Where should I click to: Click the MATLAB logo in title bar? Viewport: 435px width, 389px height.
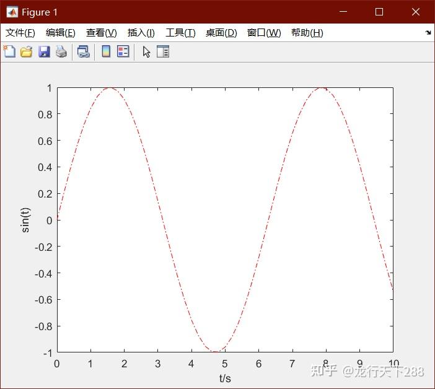(12, 12)
